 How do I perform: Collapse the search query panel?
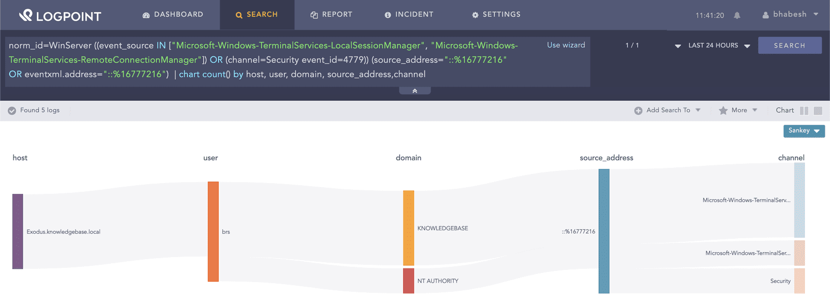coord(415,91)
